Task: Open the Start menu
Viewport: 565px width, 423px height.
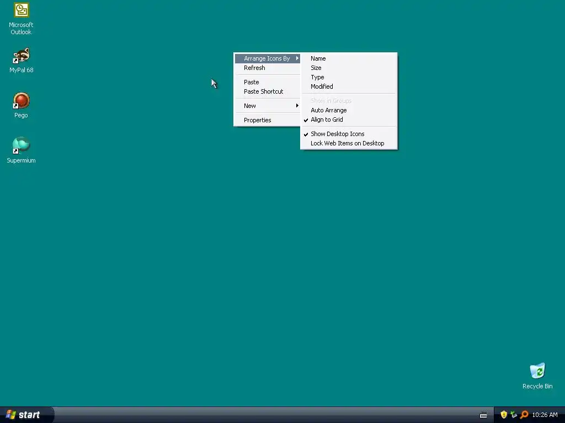Action: pyautogui.click(x=26, y=415)
